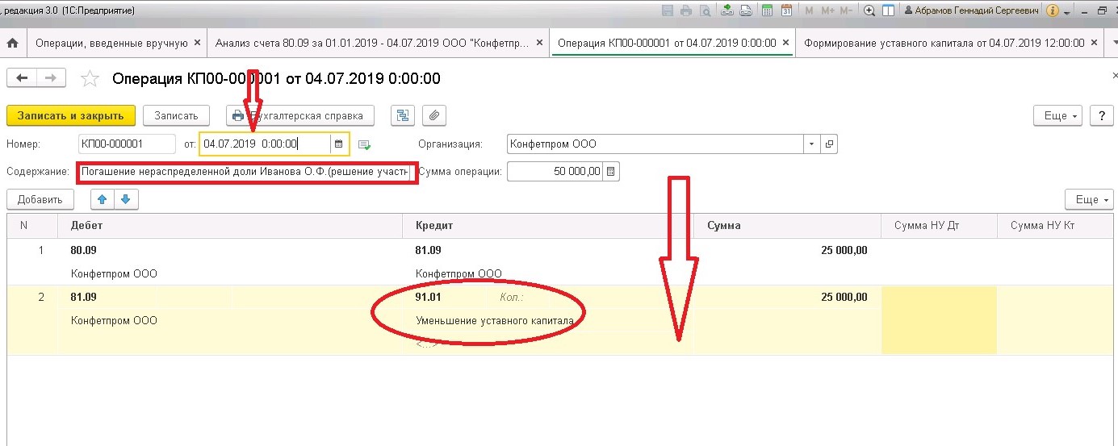Viewport: 1118px width, 446px height.
Task: Click the Go to link icon
Action: click(746, 10)
